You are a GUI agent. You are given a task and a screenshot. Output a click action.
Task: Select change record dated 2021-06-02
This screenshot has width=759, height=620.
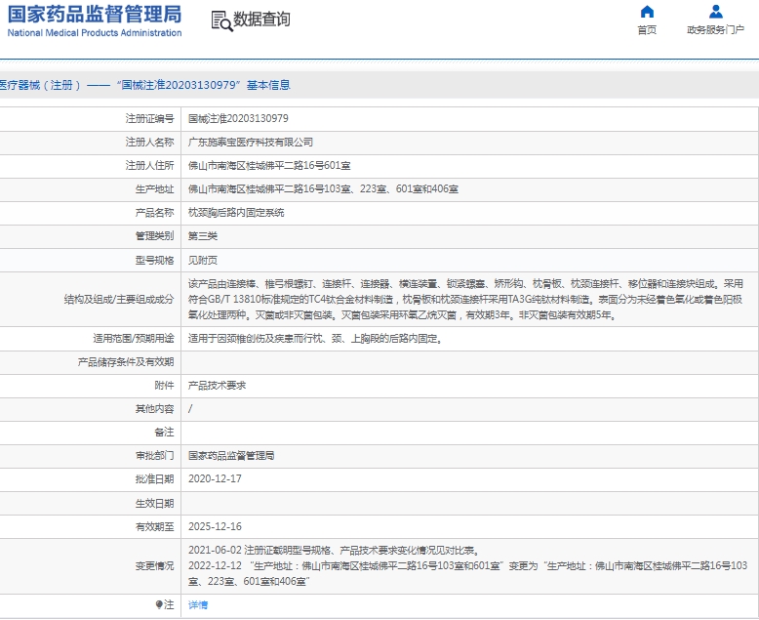coord(335,551)
